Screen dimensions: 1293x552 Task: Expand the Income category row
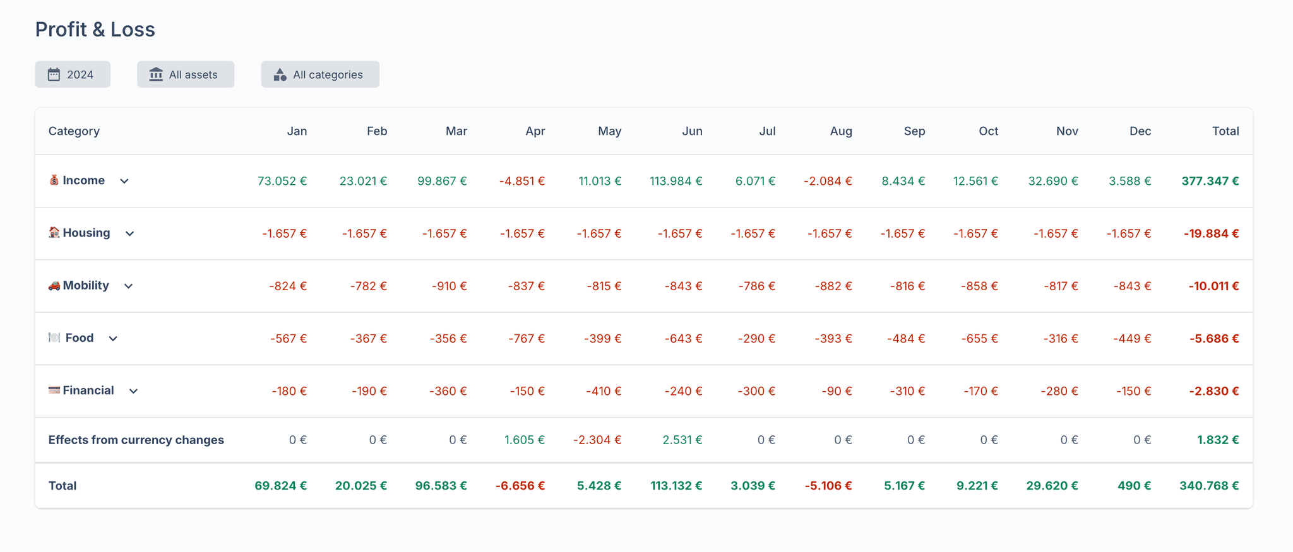tap(124, 181)
